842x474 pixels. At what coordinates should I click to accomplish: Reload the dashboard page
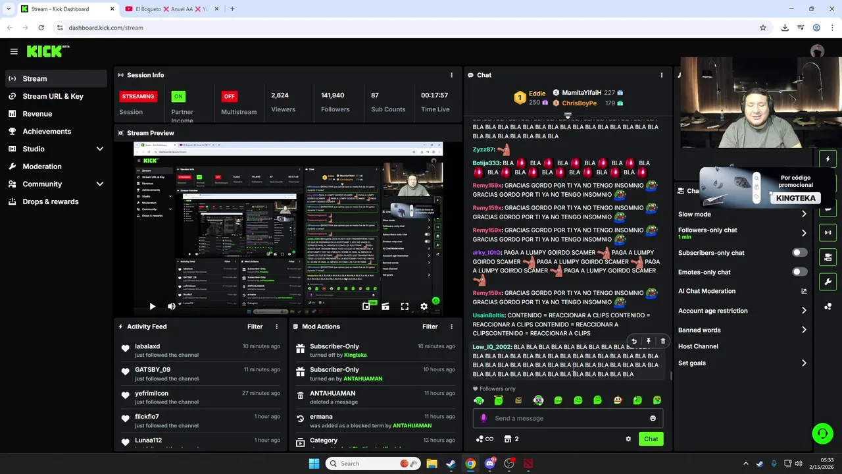41,28
